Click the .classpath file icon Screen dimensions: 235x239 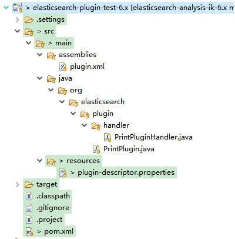tap(29, 196)
